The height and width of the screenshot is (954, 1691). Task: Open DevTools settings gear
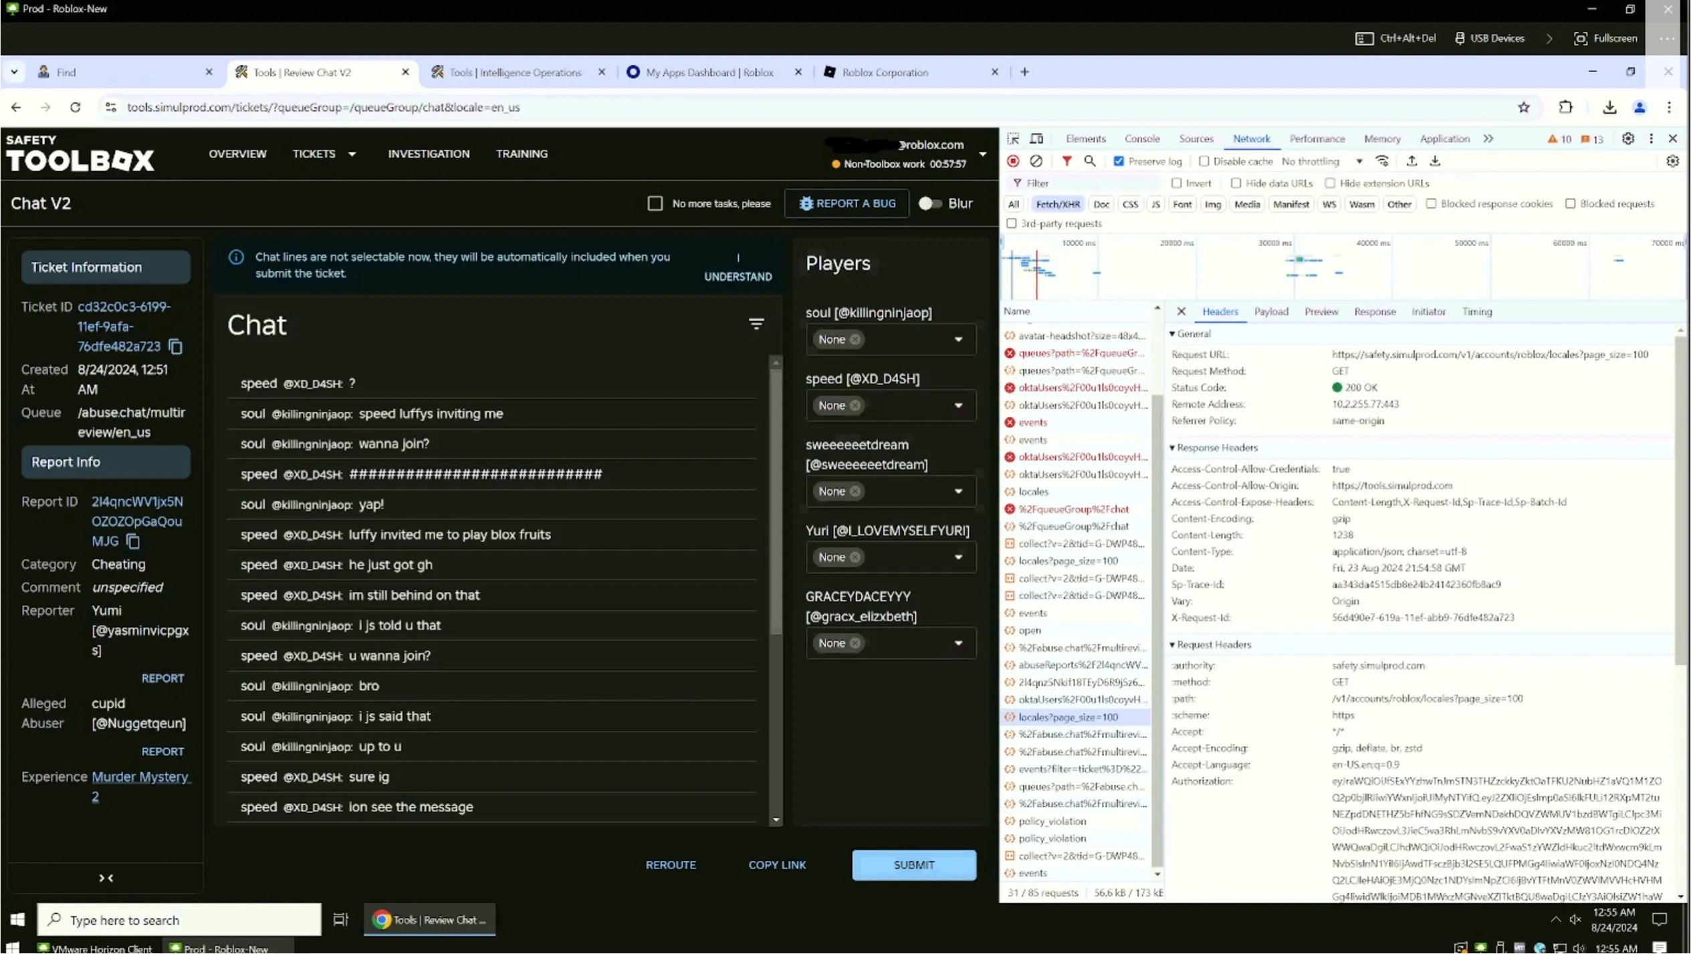tap(1628, 138)
